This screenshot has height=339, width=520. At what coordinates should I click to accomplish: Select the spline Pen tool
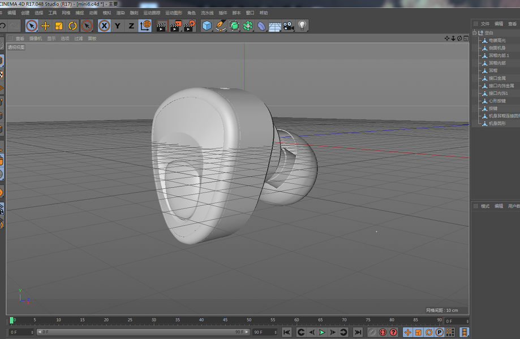(221, 26)
